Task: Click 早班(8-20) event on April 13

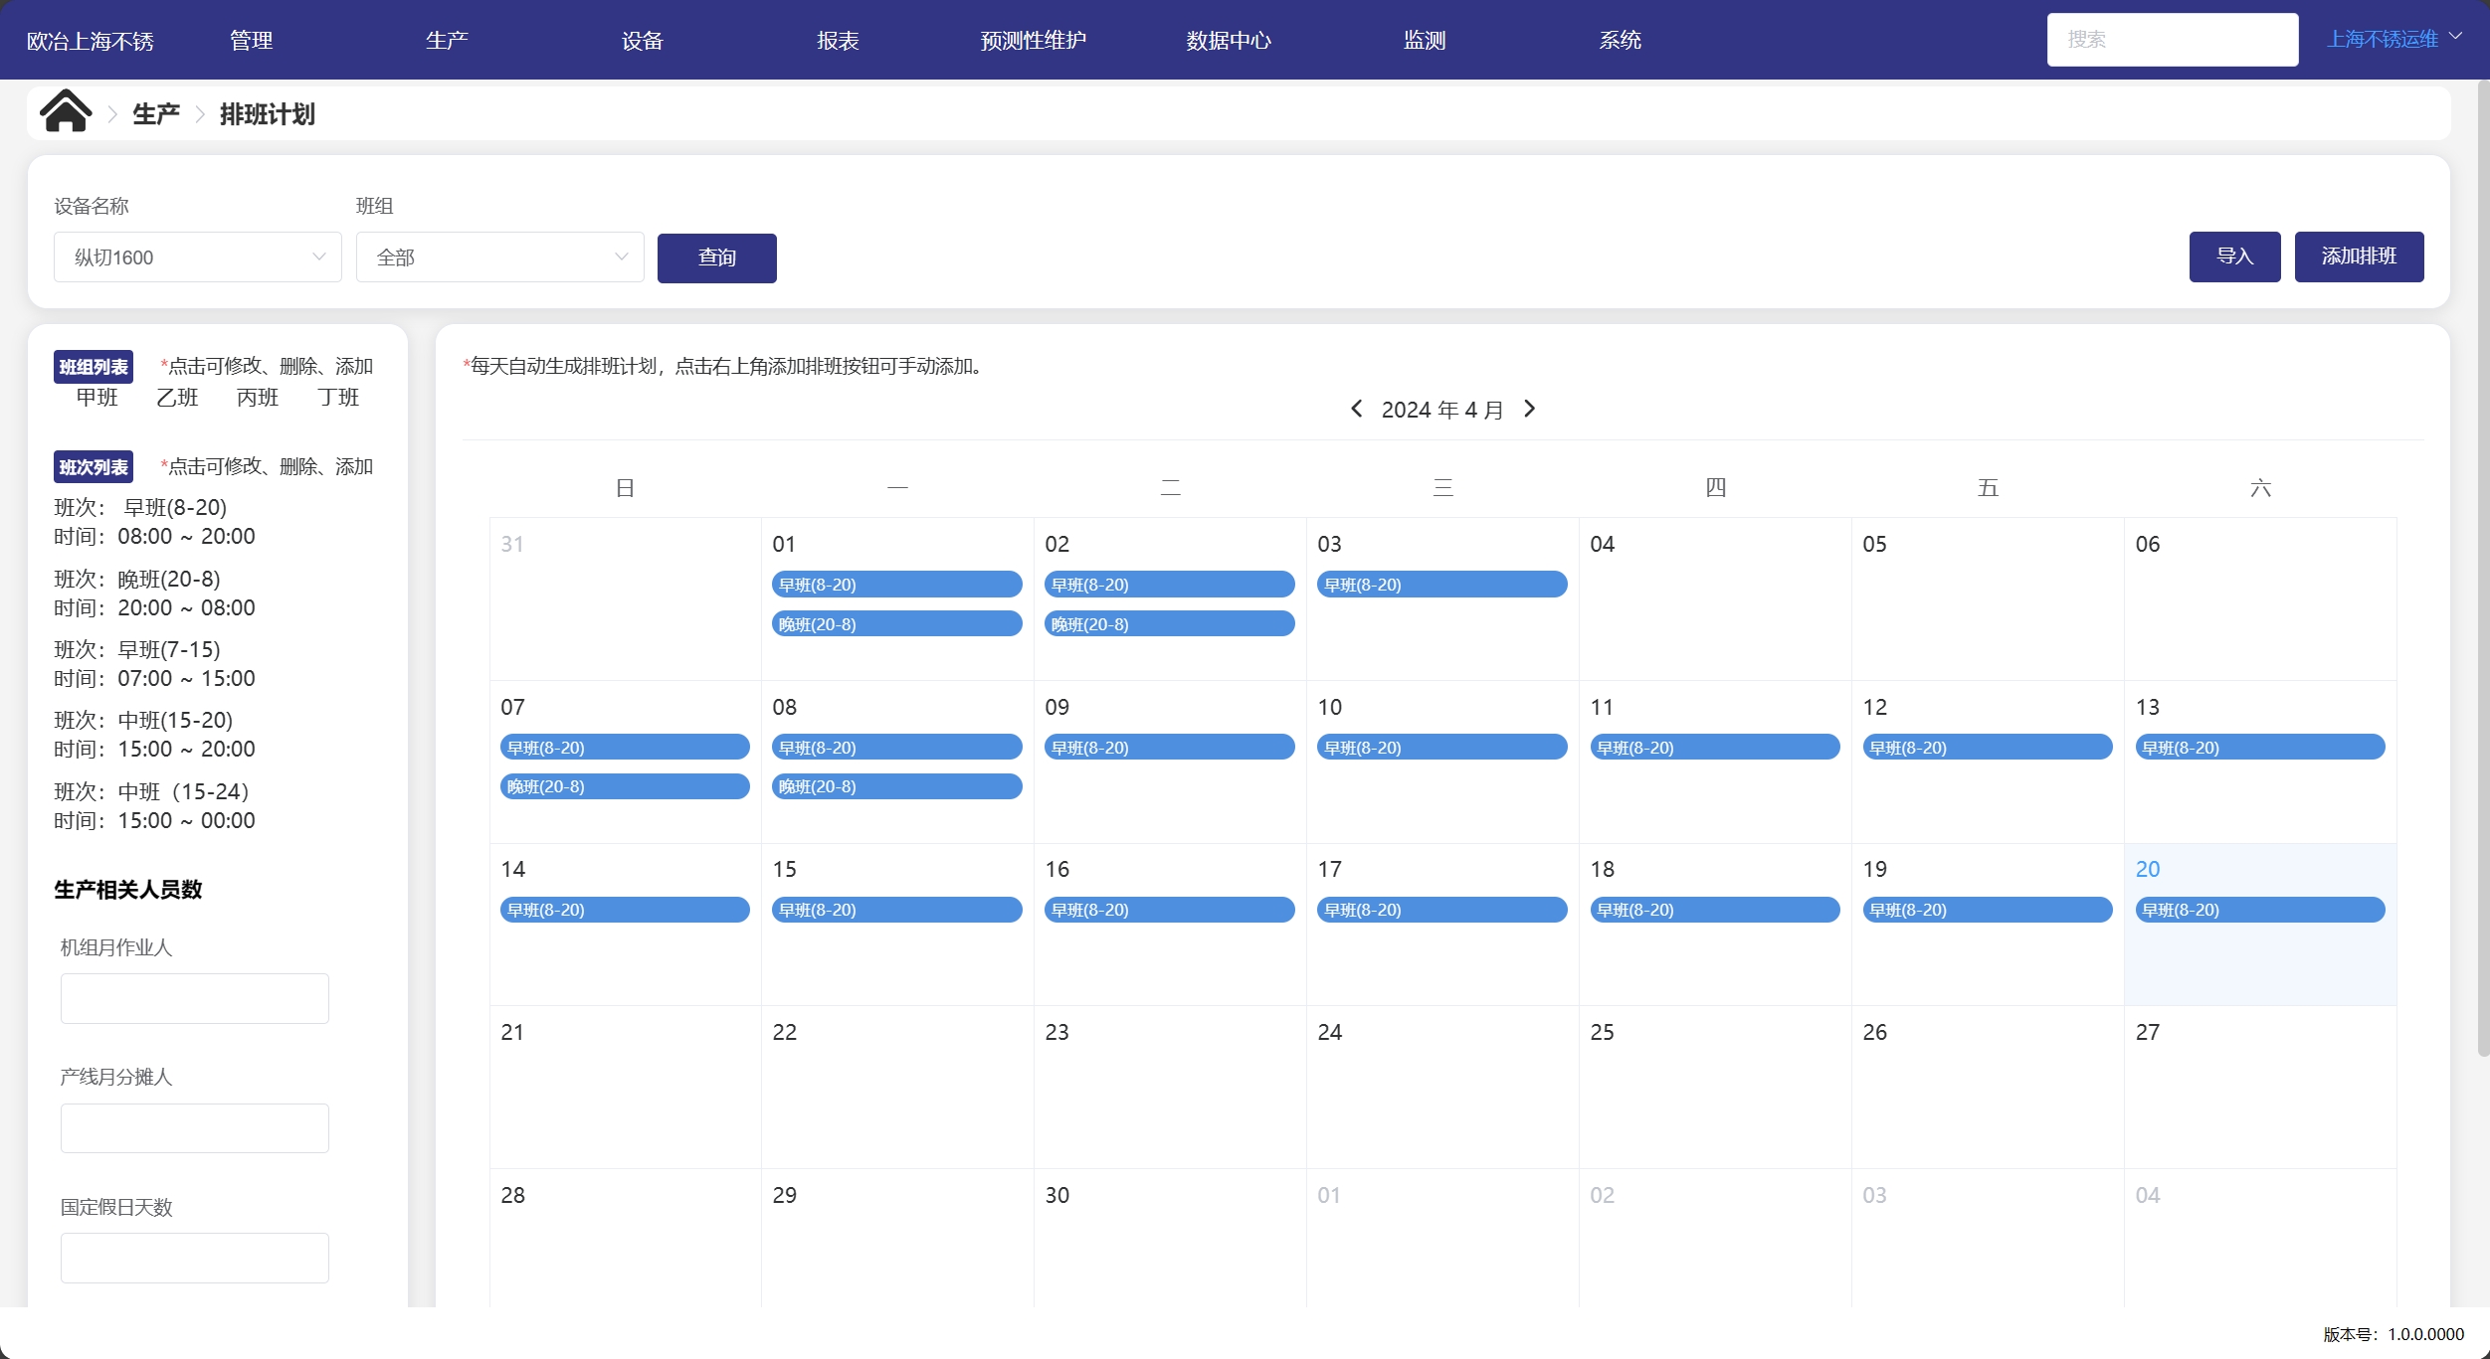Action: (2260, 748)
